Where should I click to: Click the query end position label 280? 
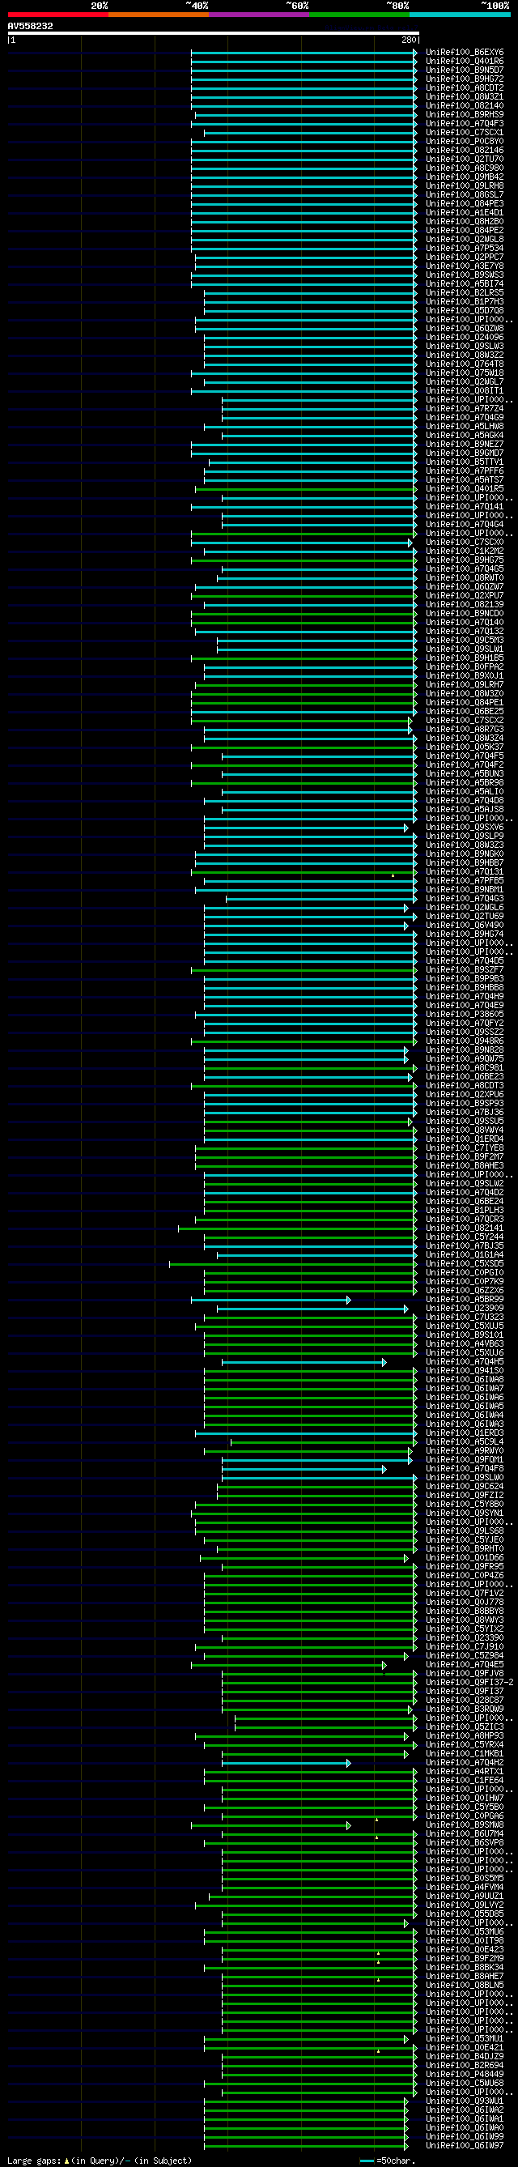pos(409,40)
